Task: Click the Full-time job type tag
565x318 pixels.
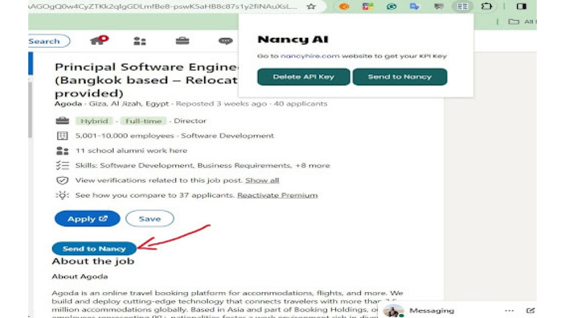Action: click(x=144, y=121)
